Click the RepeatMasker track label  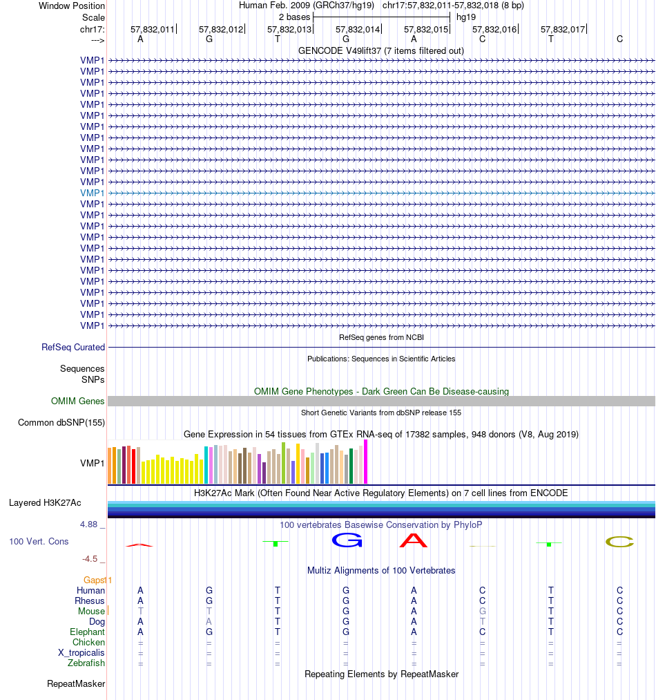[76, 683]
